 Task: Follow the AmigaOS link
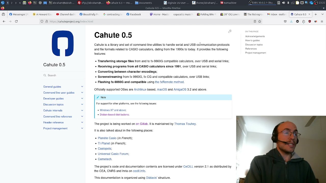180,89
